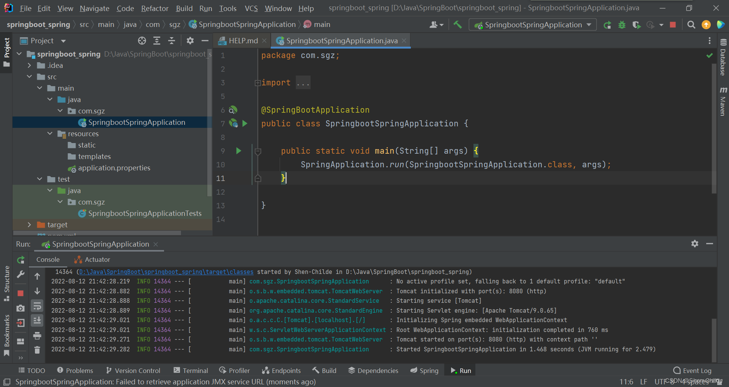Select SpringbootSpringApplicationTests file
This screenshot has height=387, width=729.
tap(145, 213)
